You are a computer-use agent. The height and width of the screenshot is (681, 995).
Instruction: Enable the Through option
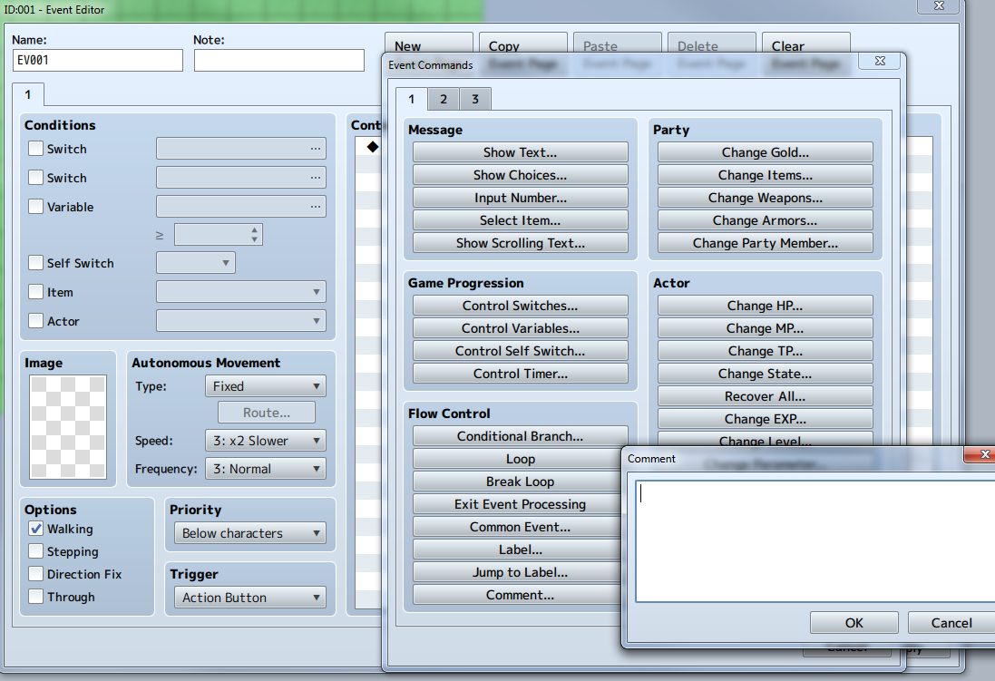point(35,597)
